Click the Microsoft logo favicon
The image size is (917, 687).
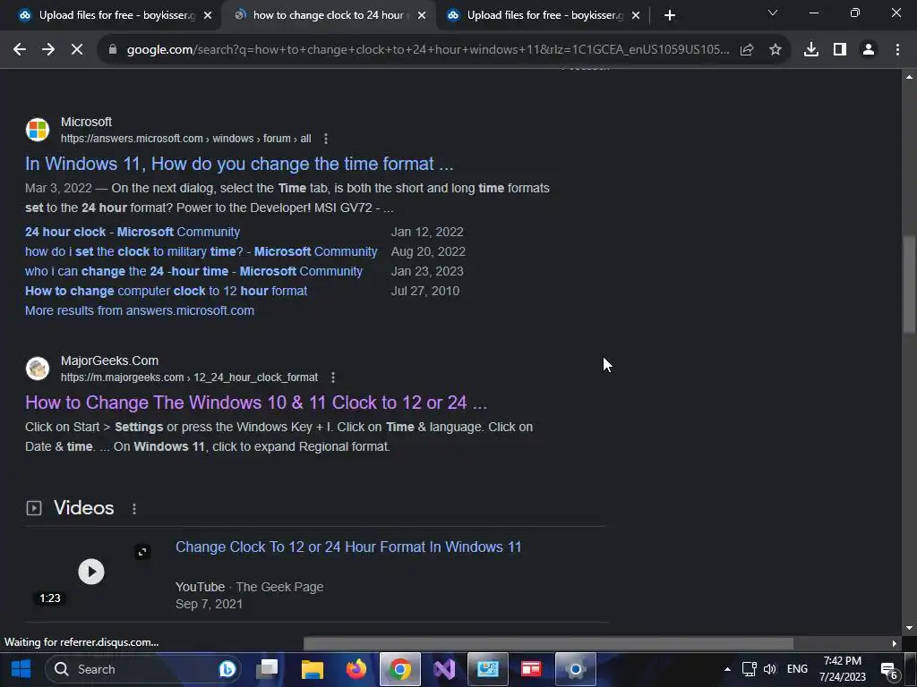38,130
